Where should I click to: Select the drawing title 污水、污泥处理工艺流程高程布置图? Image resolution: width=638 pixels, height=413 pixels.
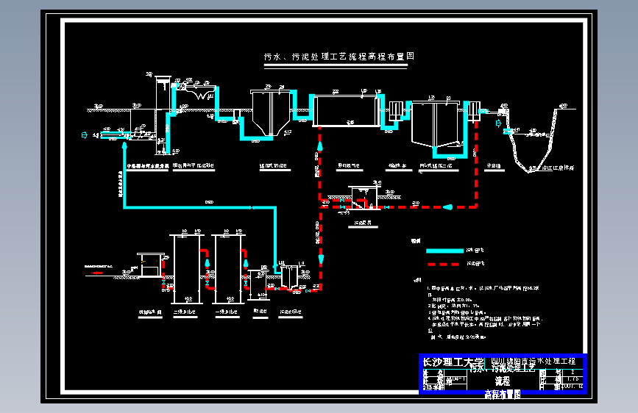339,57
